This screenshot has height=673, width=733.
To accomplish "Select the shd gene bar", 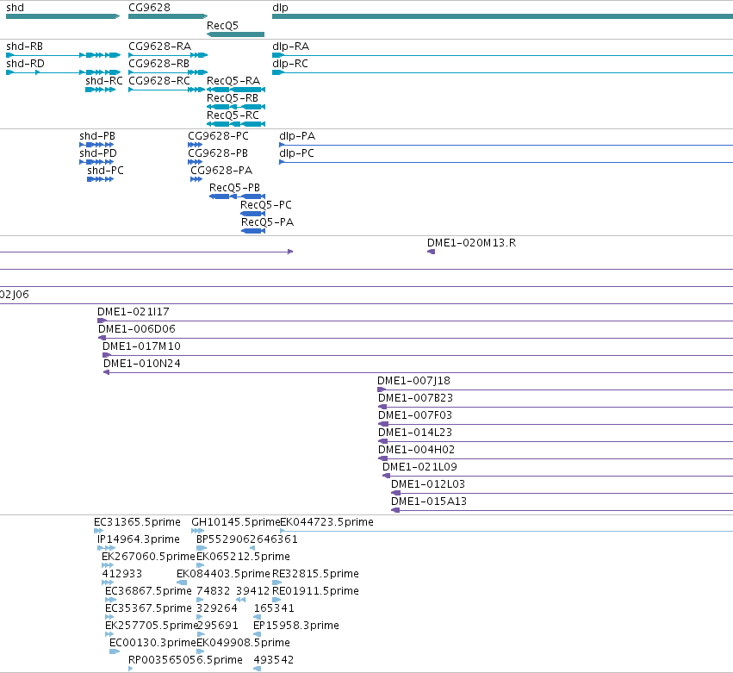I will click(x=63, y=16).
